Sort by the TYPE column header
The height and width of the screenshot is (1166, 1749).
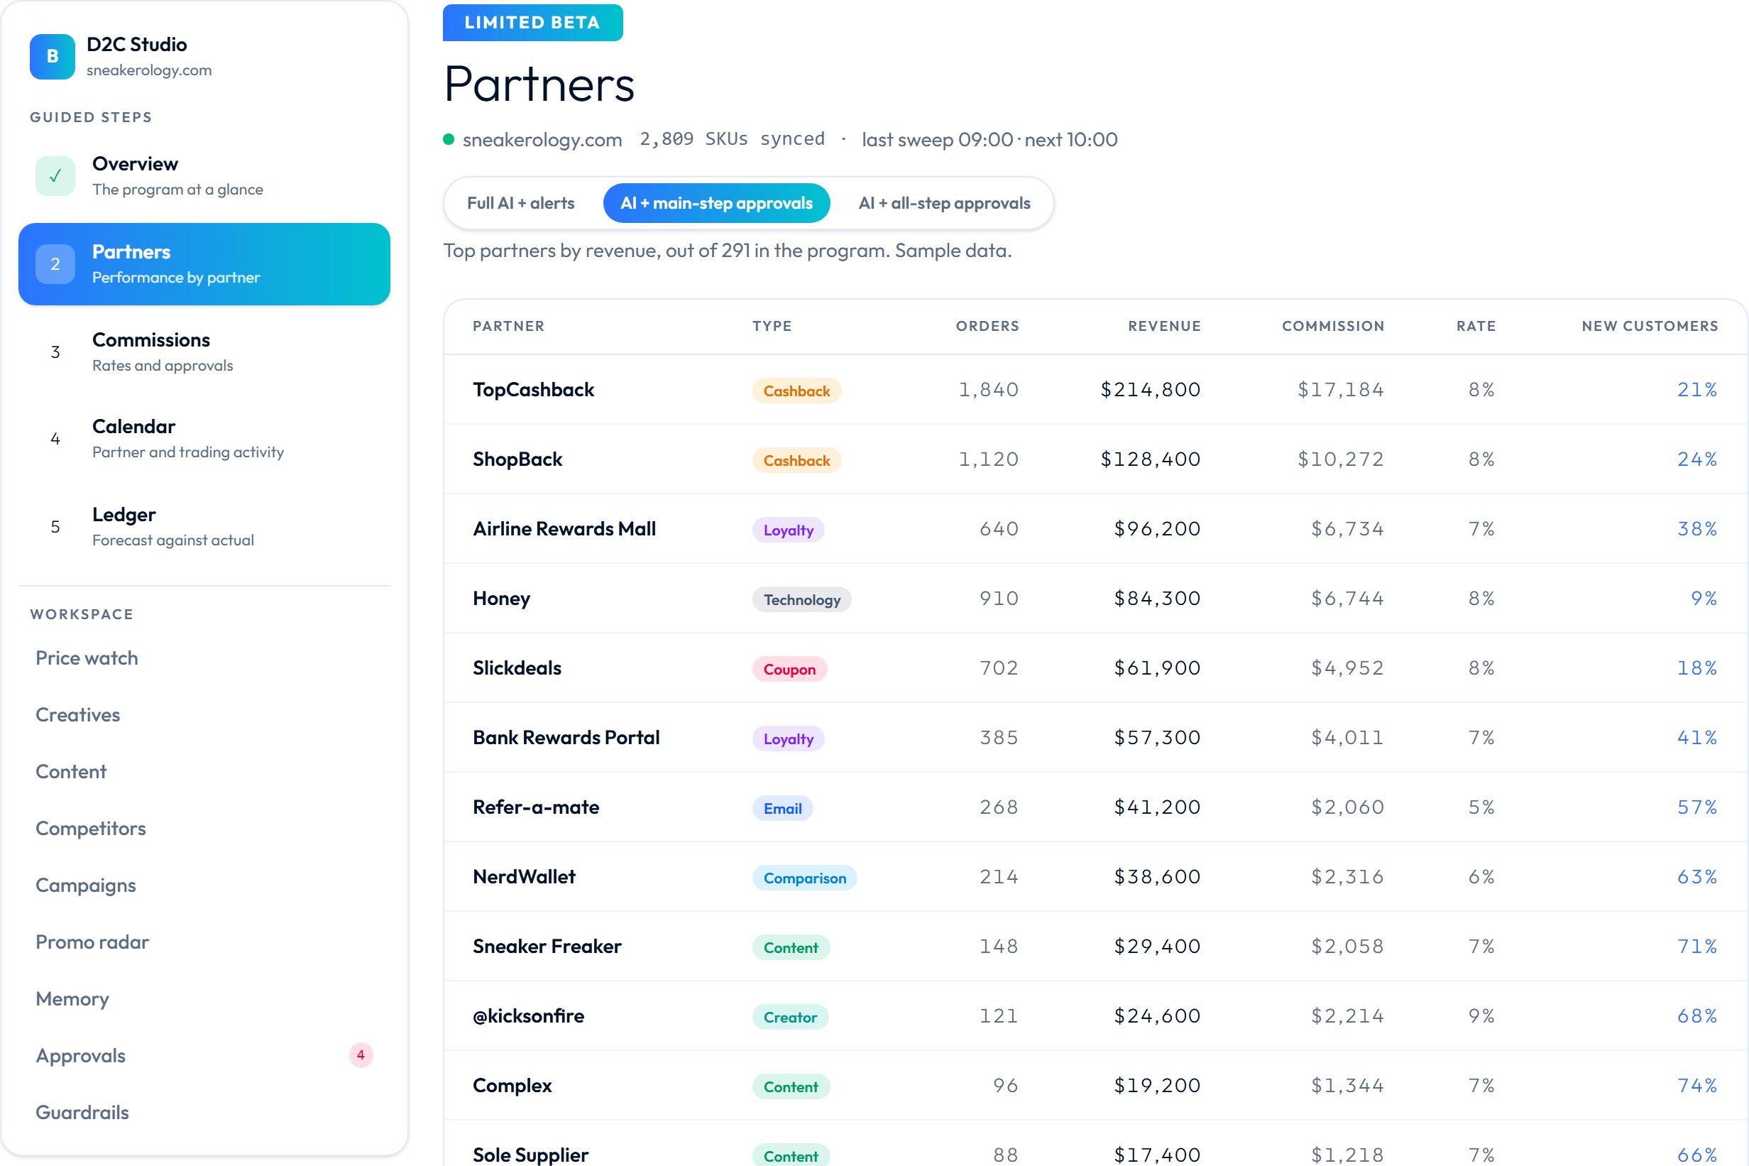click(x=772, y=326)
